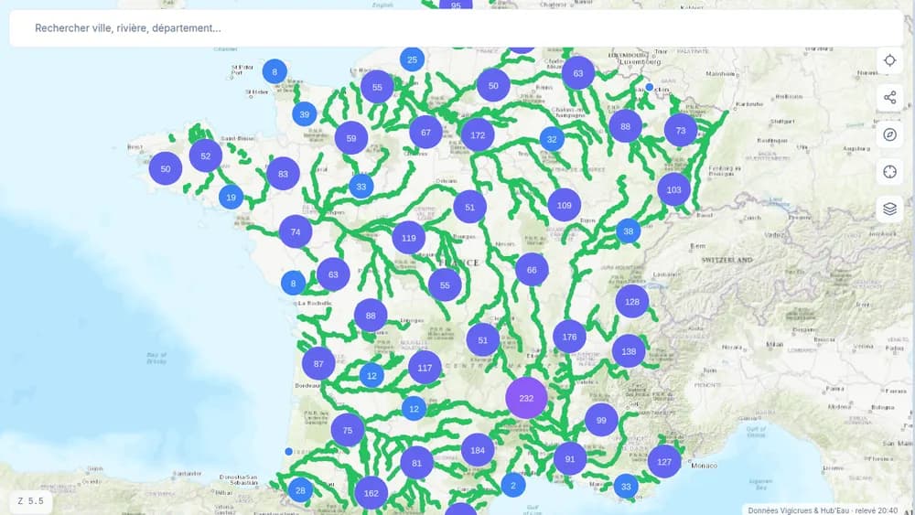Open the 73 station cluster
Viewport: 915px width, 515px height.
click(x=681, y=130)
